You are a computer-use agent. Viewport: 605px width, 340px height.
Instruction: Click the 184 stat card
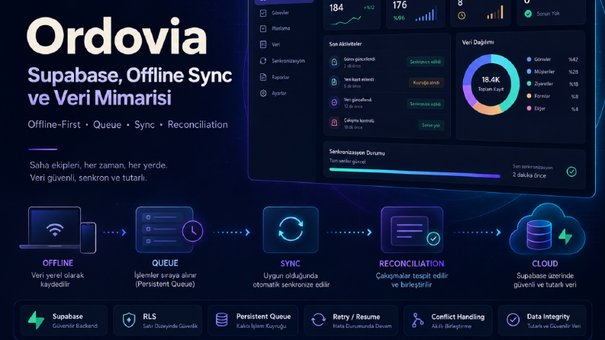(x=352, y=14)
